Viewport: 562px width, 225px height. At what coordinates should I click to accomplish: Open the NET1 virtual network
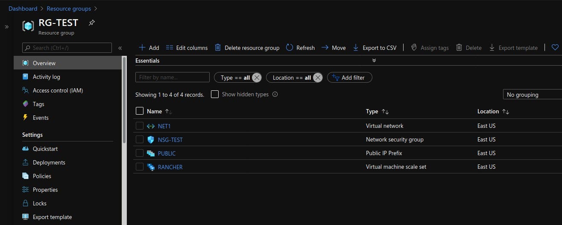(164, 126)
